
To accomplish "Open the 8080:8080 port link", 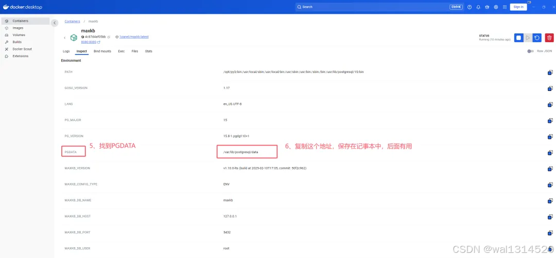I will click(x=88, y=42).
